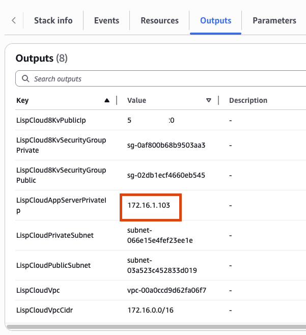Click the magnifier icon in the search box
The image size is (306, 335).
[x=25, y=78]
